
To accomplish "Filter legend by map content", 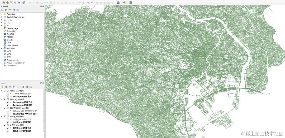I will (14, 87).
